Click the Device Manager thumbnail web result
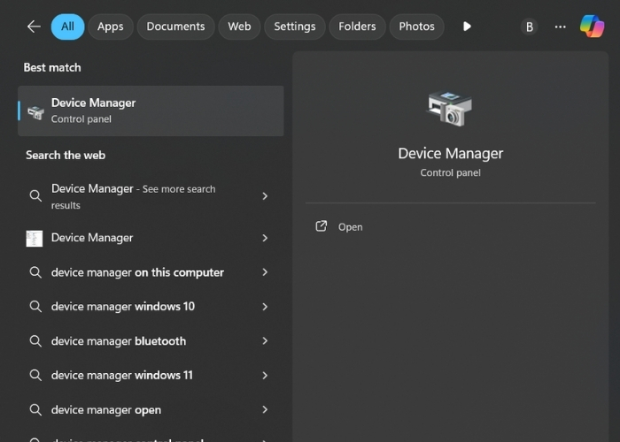 [35, 238]
